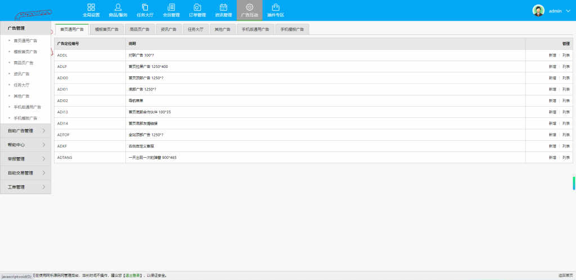
Task: Switch to the 其他广告 tab
Action: click(223, 29)
